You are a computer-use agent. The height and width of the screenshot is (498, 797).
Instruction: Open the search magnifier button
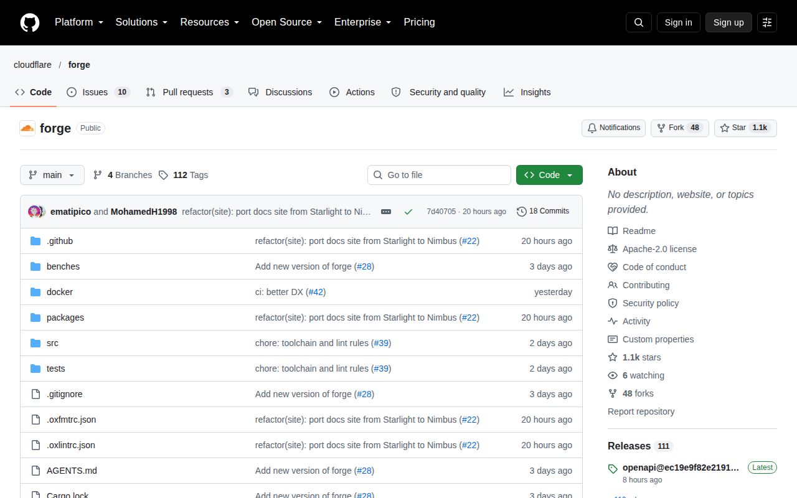click(x=639, y=22)
